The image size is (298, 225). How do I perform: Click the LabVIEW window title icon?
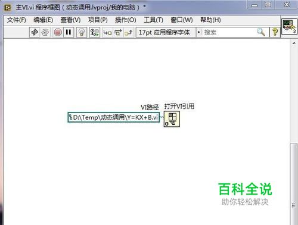[x=8, y=8]
